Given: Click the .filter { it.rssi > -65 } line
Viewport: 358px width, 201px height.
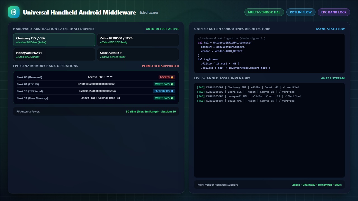Looking at the screenshot, I should point(220,64).
